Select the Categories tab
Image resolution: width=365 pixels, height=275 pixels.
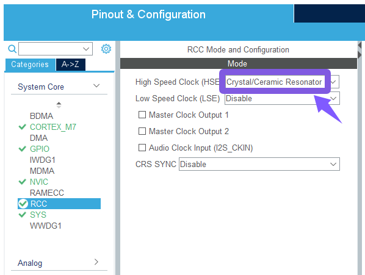tap(30, 65)
